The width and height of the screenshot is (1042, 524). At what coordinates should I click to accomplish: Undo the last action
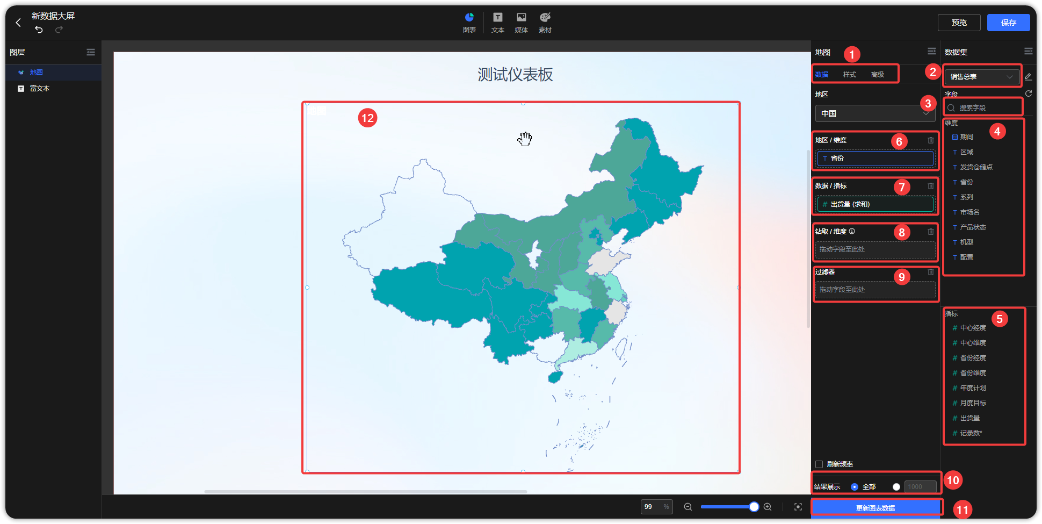[x=39, y=29]
